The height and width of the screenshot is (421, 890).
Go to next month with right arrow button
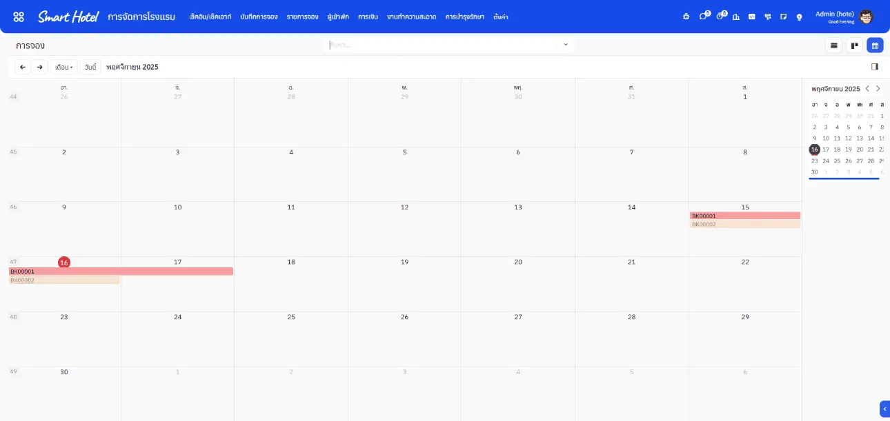click(x=40, y=67)
